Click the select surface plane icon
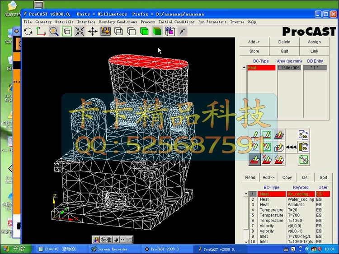The width and height of the screenshot is (339, 254). coord(279,135)
